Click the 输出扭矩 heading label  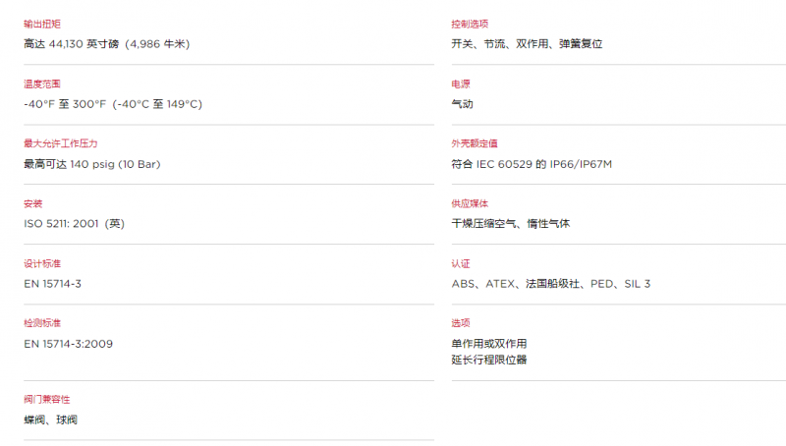(42, 24)
